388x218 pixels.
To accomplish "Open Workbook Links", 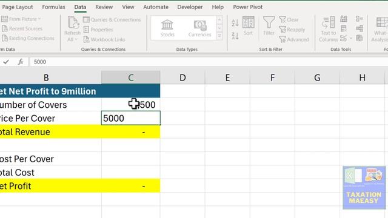I will [x=104, y=39].
